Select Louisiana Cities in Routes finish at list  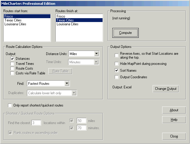click(79, 24)
